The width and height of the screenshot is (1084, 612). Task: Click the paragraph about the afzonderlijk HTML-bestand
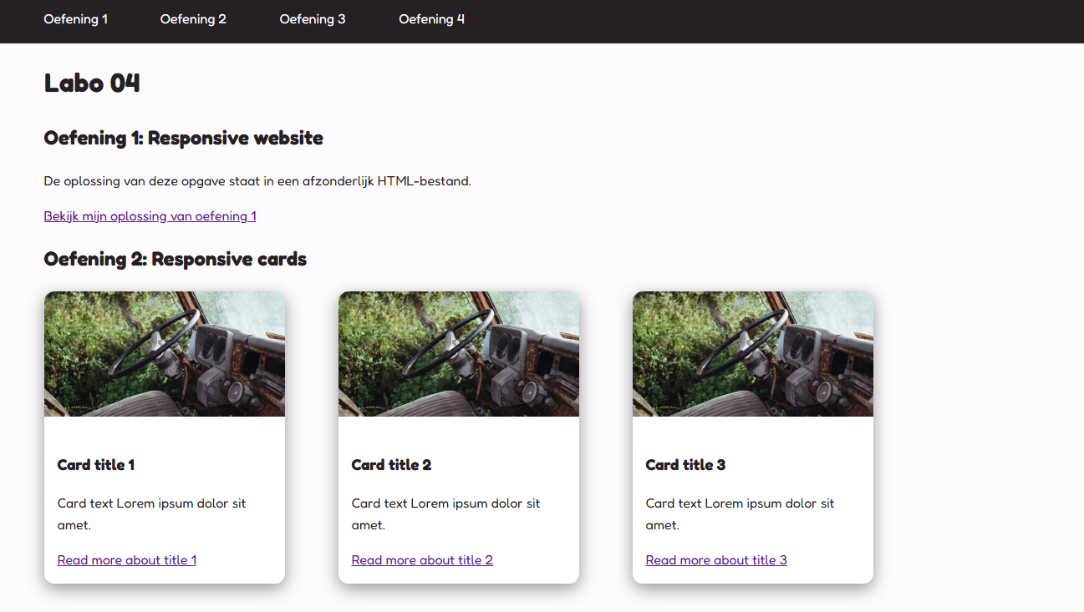257,181
